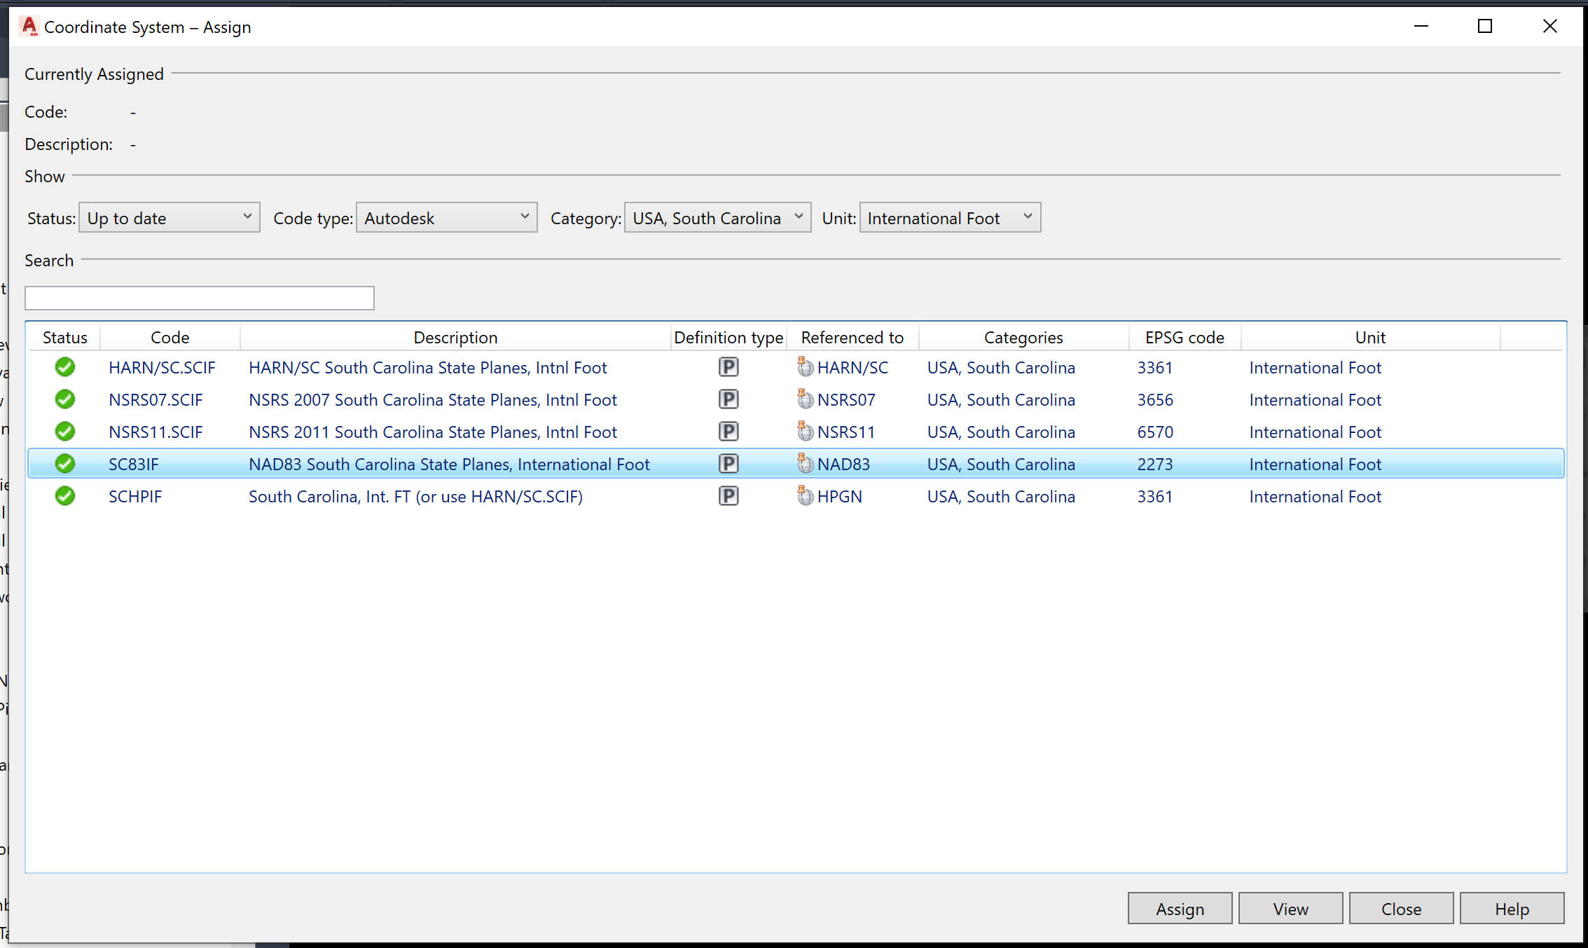Click datum globe icon beside NSRS11
1588x948 pixels.
tap(806, 432)
